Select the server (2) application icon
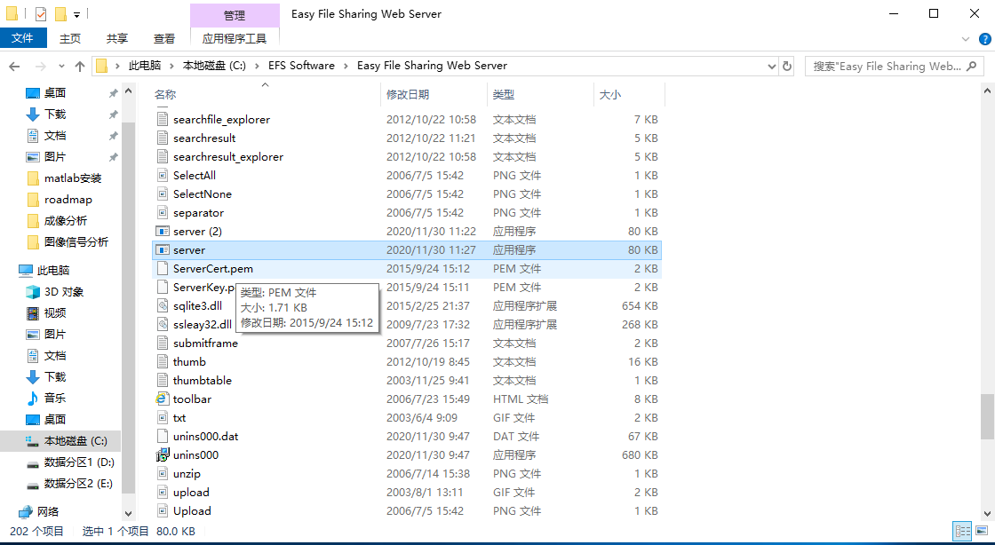The width and height of the screenshot is (995, 545). [163, 232]
